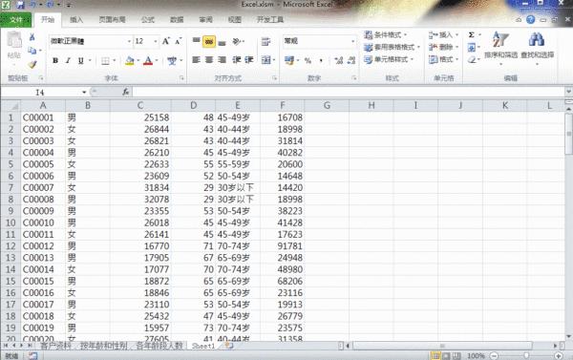Click increase font size icon
Viewport: 573px width, 360px height.
pos(166,41)
